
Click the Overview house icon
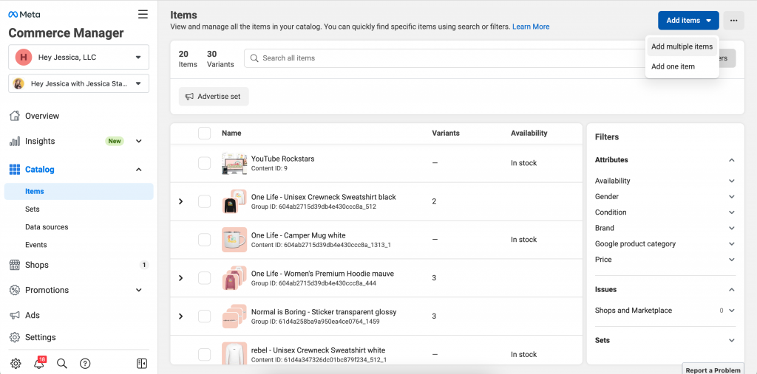pyautogui.click(x=15, y=116)
